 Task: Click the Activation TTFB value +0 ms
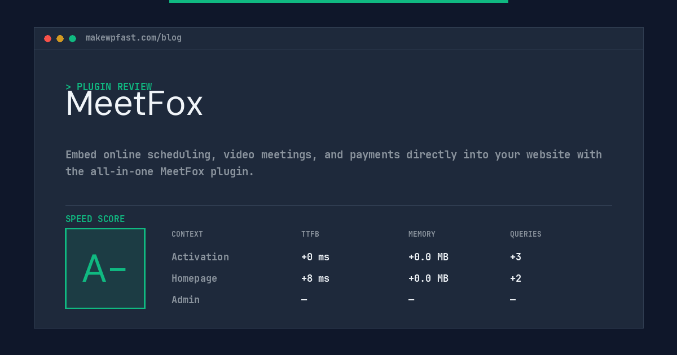pyautogui.click(x=315, y=257)
